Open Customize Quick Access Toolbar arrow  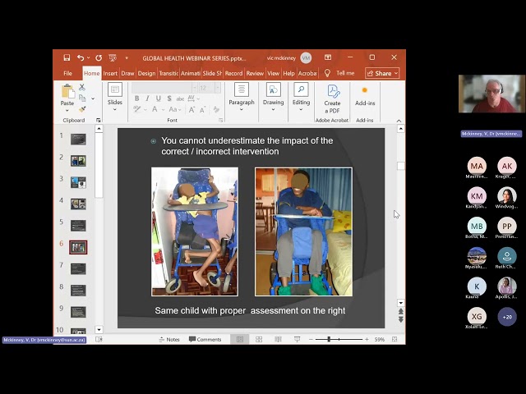point(127,58)
